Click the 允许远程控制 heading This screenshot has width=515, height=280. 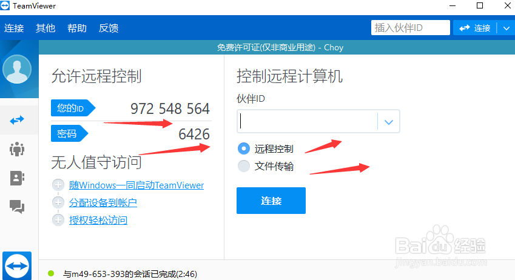(x=96, y=76)
